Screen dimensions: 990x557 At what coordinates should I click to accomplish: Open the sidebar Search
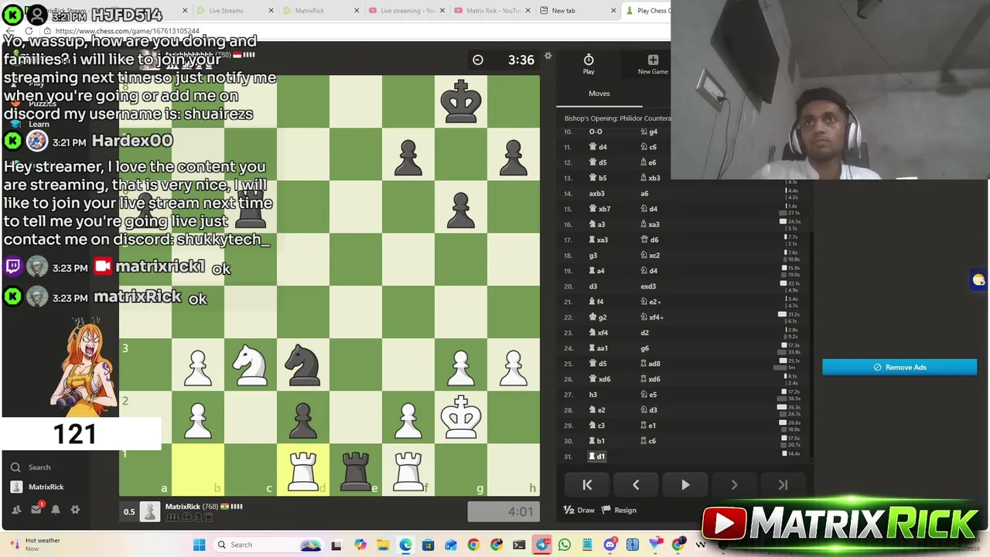tap(32, 467)
